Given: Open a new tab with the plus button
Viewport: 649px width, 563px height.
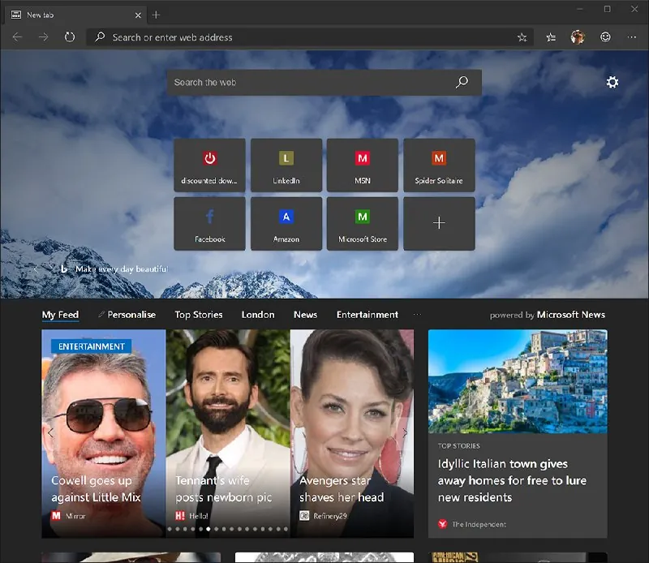Looking at the screenshot, I should (x=156, y=15).
